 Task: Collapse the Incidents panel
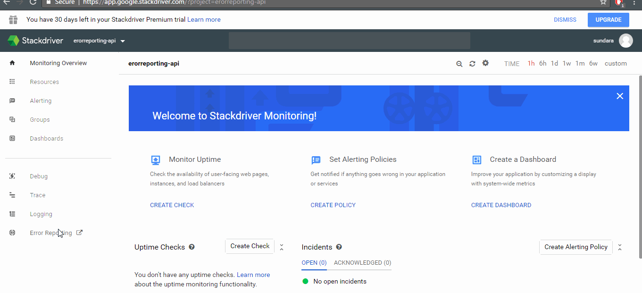[x=620, y=247]
